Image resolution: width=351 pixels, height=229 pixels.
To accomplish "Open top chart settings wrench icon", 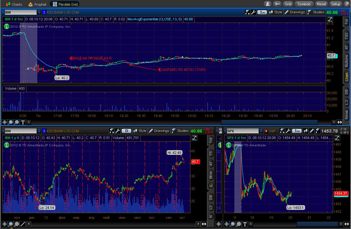I will [254, 12].
